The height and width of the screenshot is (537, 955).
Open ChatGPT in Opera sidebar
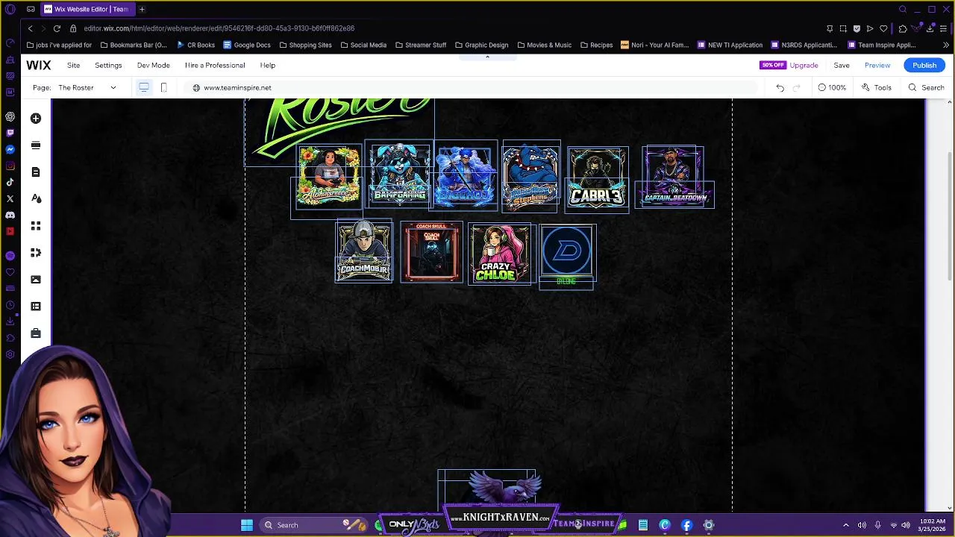(x=10, y=117)
